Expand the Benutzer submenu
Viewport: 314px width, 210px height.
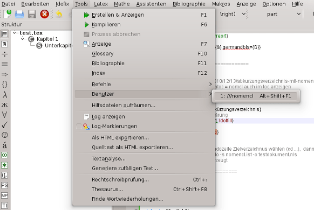coord(144,94)
